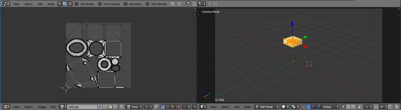Click the F fake user button
Viewport: 401px width, 110px height.
point(100,107)
